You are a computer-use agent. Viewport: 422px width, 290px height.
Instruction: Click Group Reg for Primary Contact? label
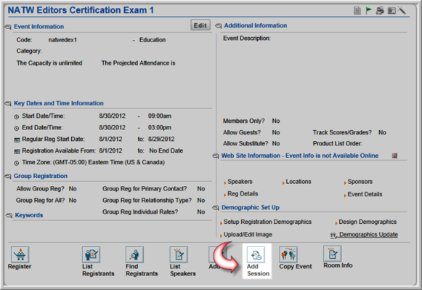[x=145, y=189]
